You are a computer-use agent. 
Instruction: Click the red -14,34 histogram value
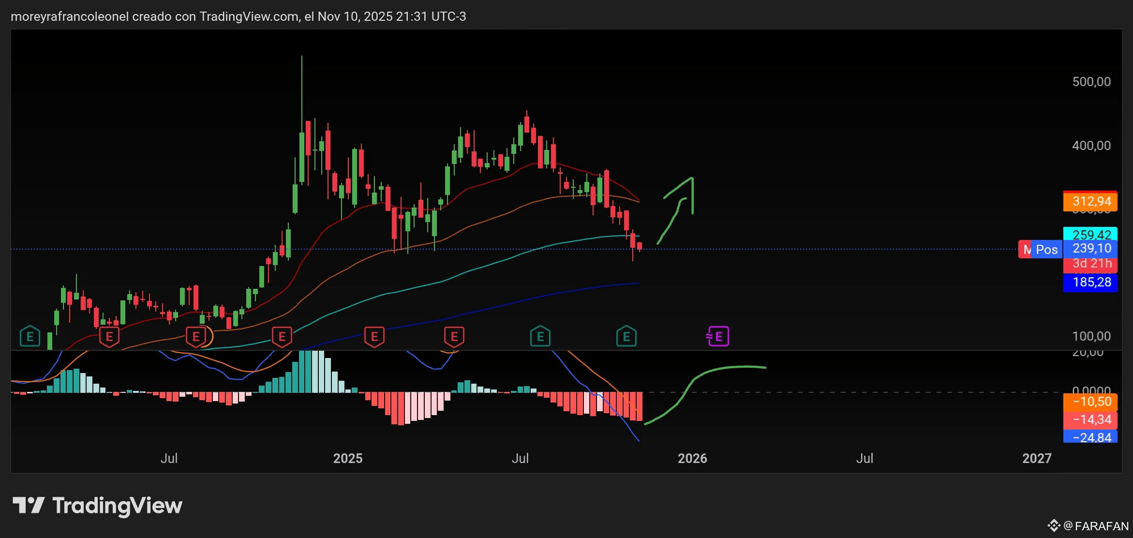coord(1090,419)
